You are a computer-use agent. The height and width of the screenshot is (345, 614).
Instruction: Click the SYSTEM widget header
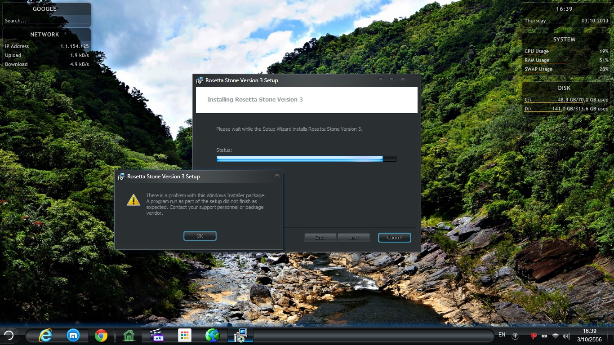tap(564, 40)
